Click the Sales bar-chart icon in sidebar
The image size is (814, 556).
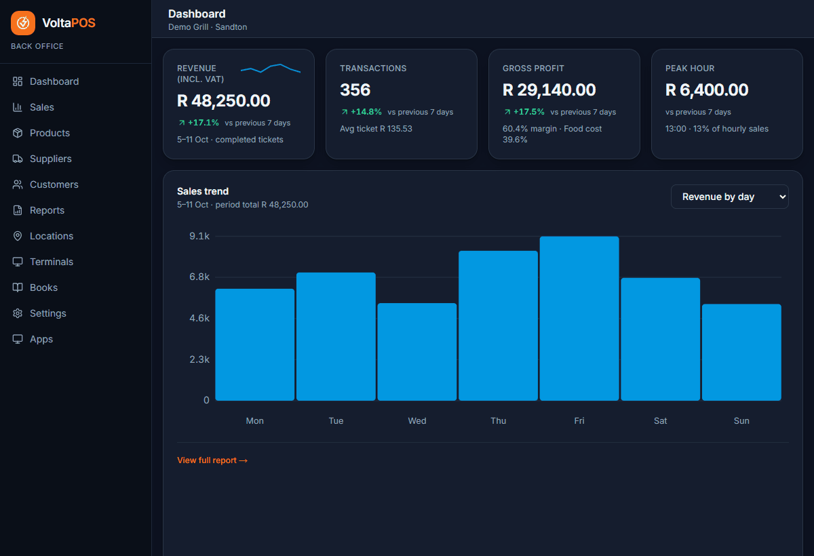[18, 107]
